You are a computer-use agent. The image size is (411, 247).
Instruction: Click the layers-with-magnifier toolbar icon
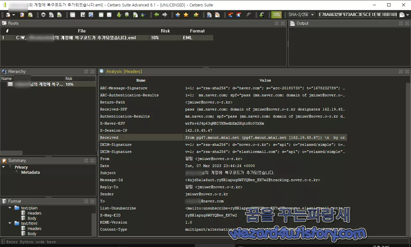239,15
